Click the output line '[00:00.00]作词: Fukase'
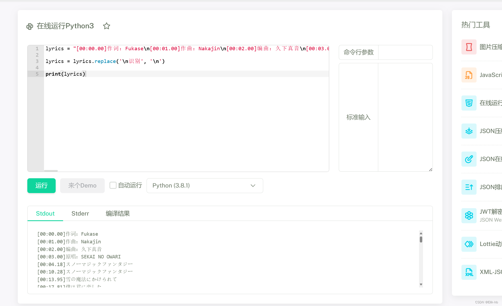502x306 pixels. click(68, 234)
